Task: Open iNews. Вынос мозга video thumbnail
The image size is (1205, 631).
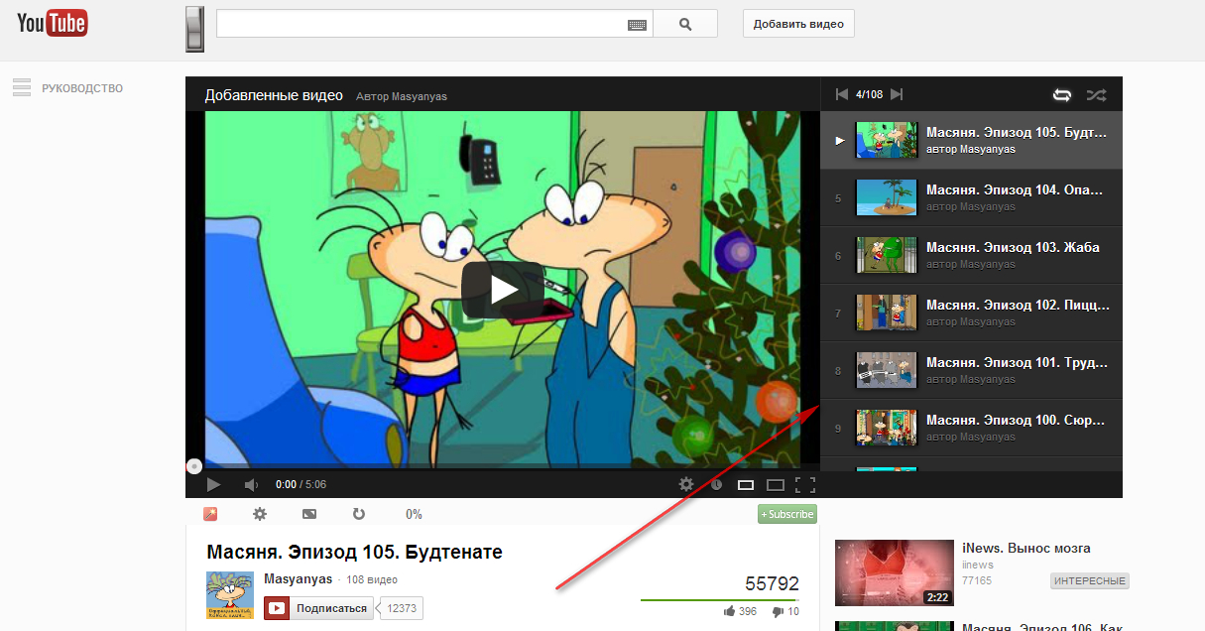Action: [x=894, y=572]
